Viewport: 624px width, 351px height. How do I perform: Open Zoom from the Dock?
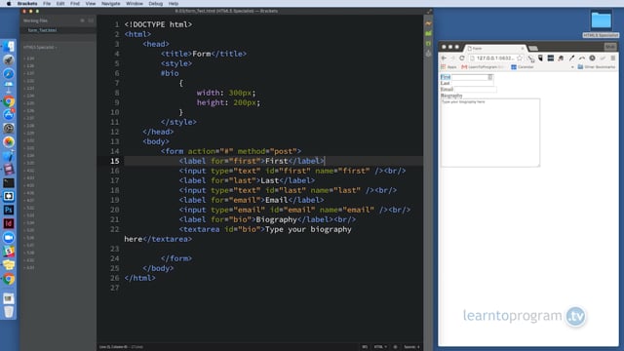pos(9,237)
